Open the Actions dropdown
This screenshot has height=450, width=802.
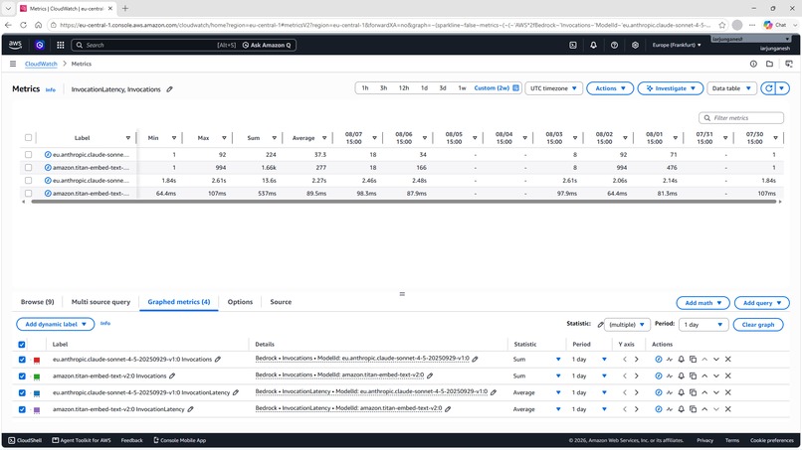coord(610,88)
